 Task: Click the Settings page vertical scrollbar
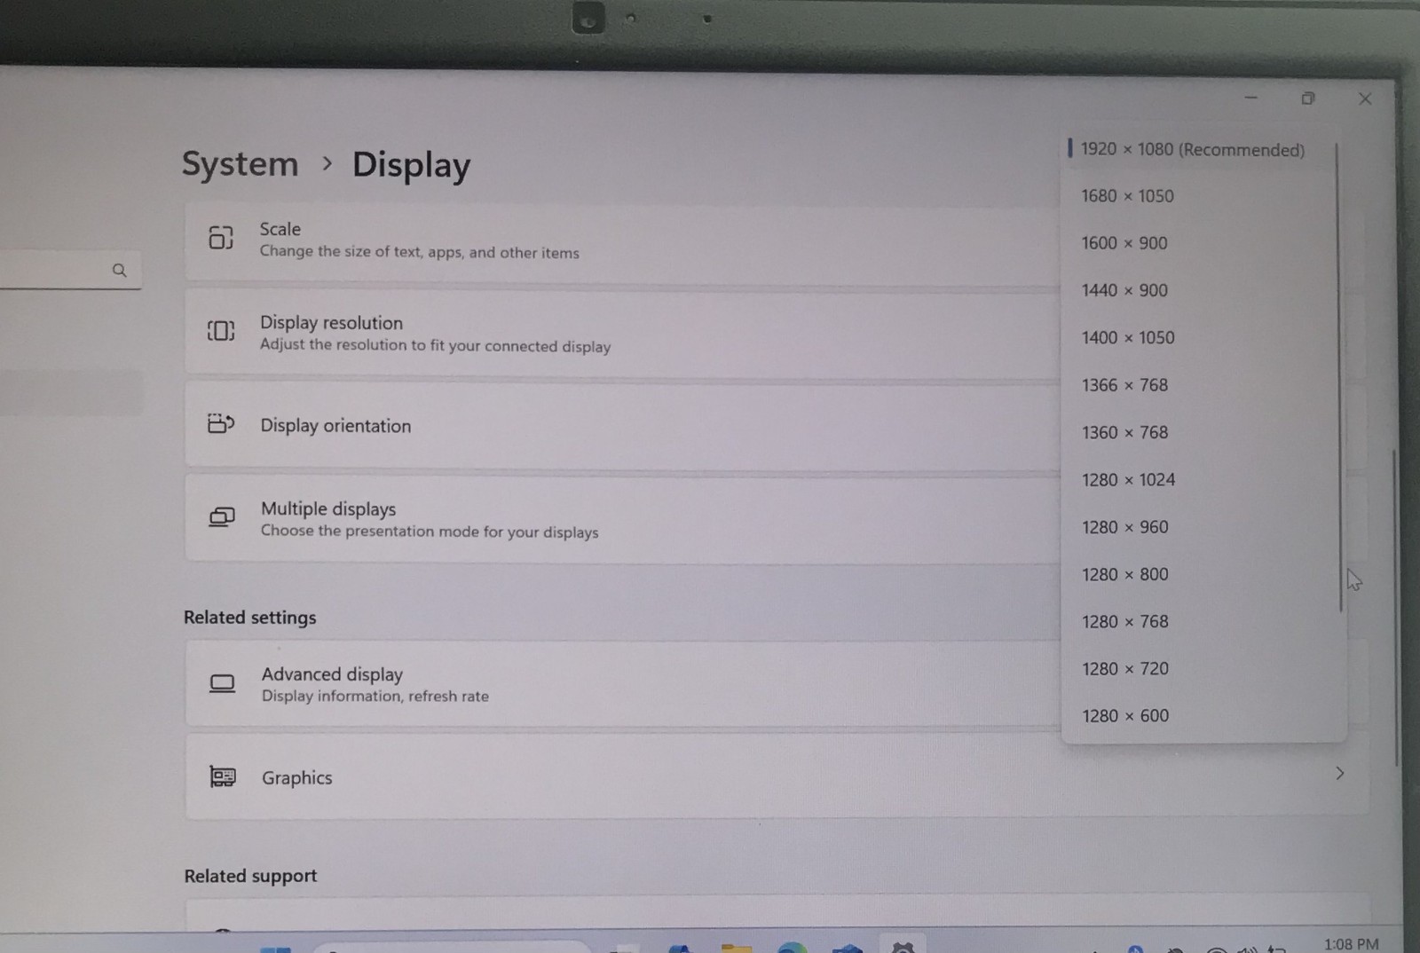tap(1395, 608)
